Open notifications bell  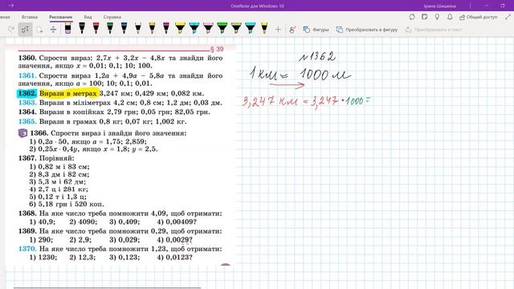[x=450, y=17]
